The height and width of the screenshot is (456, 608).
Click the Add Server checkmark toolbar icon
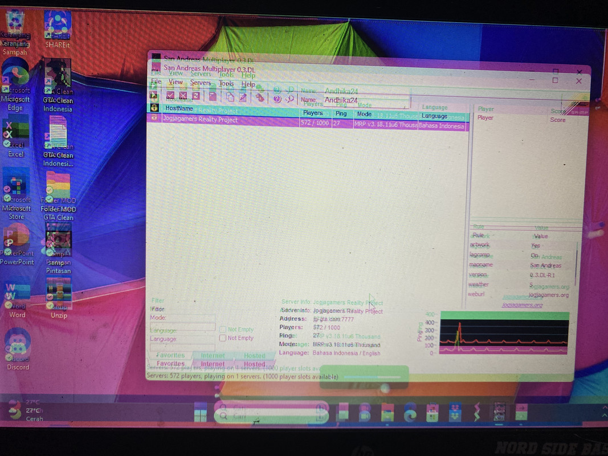tap(170, 95)
